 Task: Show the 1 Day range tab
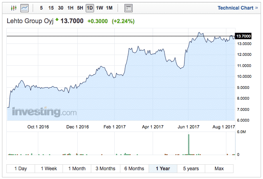pos(21,169)
